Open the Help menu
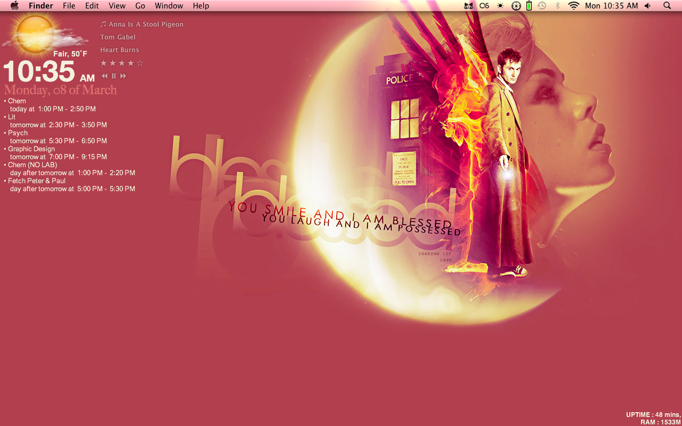 (x=201, y=6)
